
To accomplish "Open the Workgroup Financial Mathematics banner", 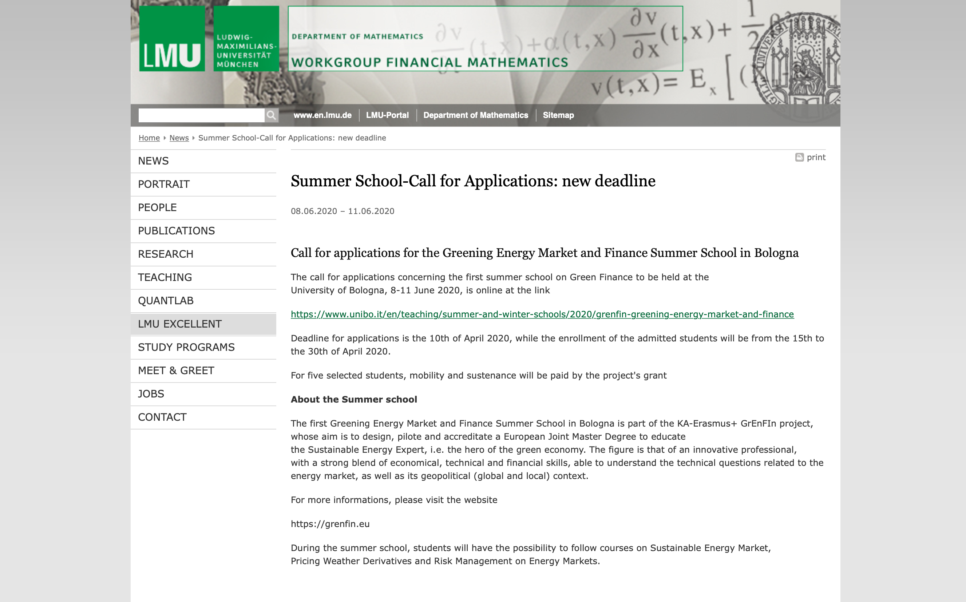I will tap(486, 39).
